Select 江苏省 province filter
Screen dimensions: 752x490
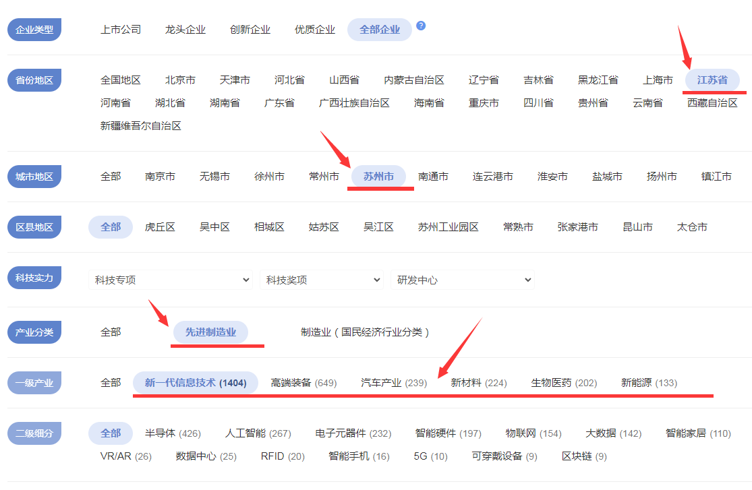(712, 80)
